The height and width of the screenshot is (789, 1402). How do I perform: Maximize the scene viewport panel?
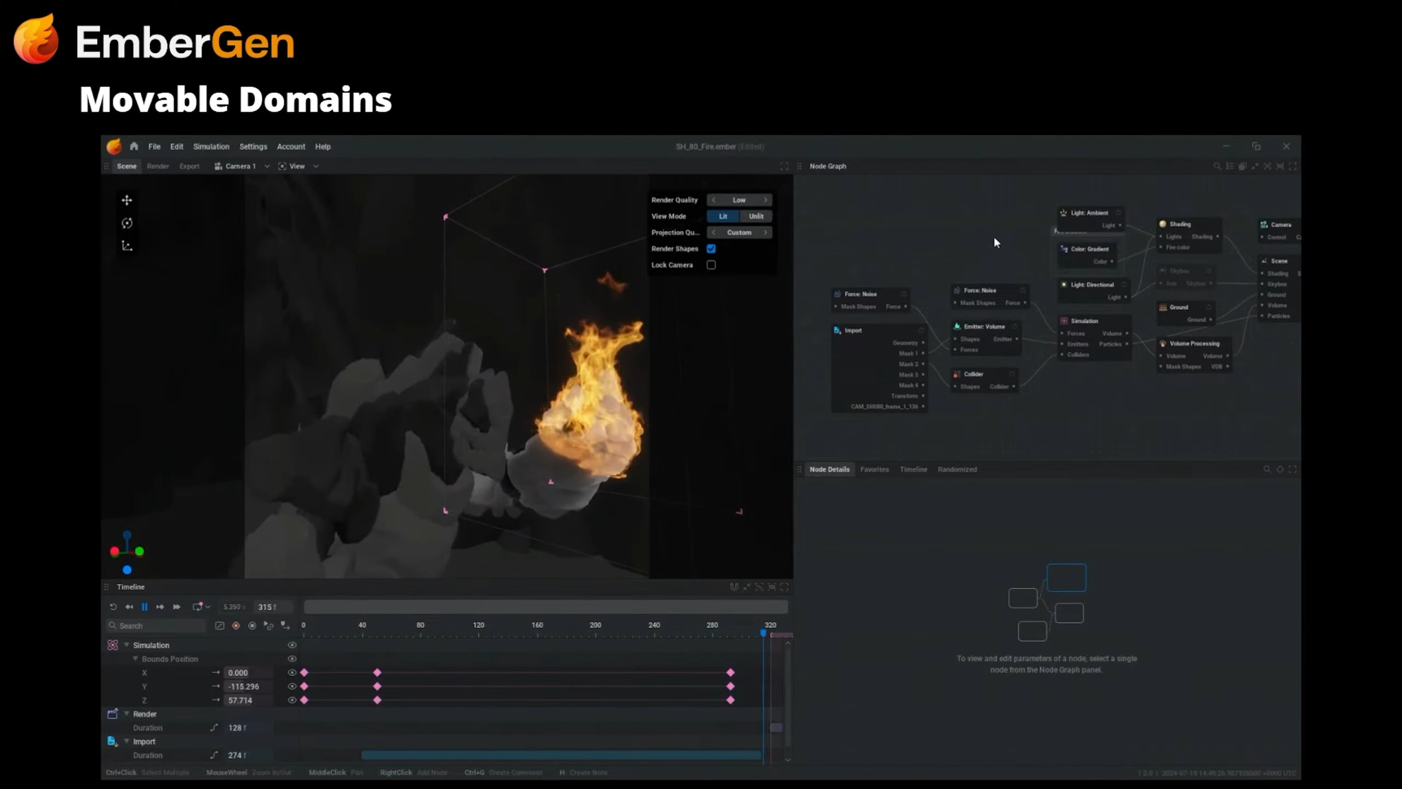coord(784,166)
